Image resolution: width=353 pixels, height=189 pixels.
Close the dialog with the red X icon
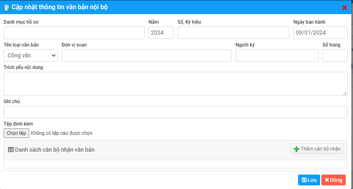345,7
